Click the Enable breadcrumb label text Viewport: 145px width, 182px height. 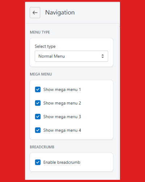click(62, 162)
